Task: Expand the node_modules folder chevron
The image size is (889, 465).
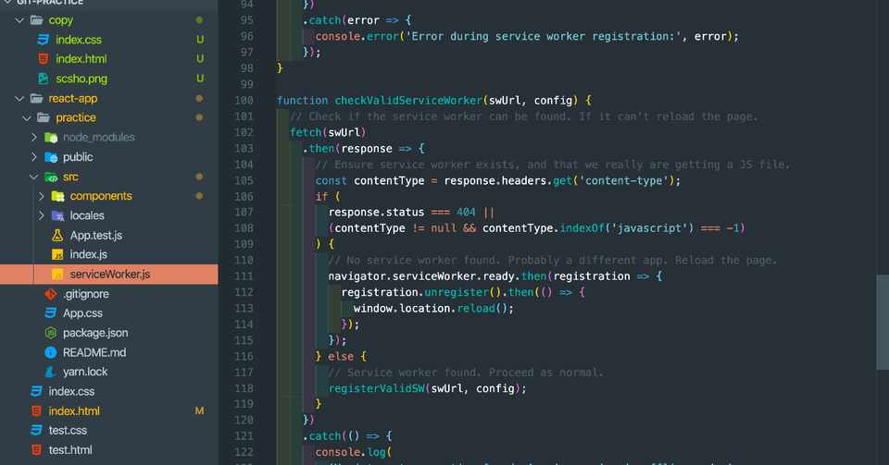Action: [x=34, y=138]
